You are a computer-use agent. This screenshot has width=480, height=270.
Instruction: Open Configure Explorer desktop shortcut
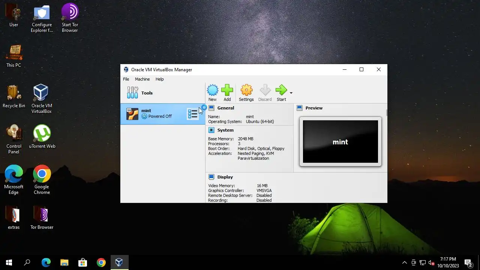coord(42,19)
